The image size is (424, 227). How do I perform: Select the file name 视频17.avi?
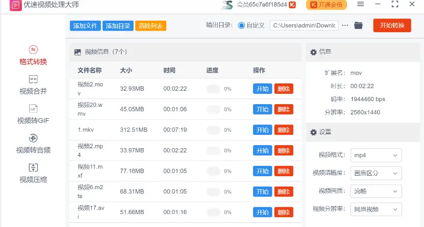click(91, 212)
